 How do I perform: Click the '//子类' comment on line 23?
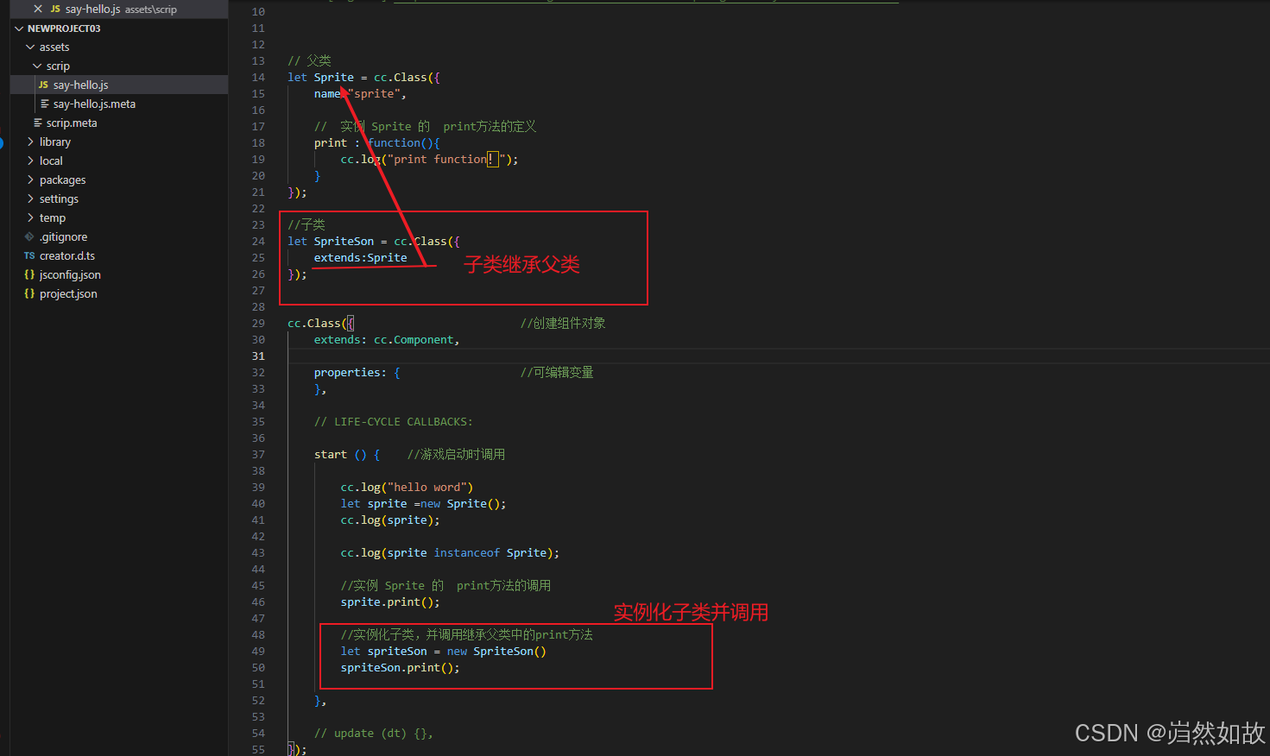(x=306, y=225)
